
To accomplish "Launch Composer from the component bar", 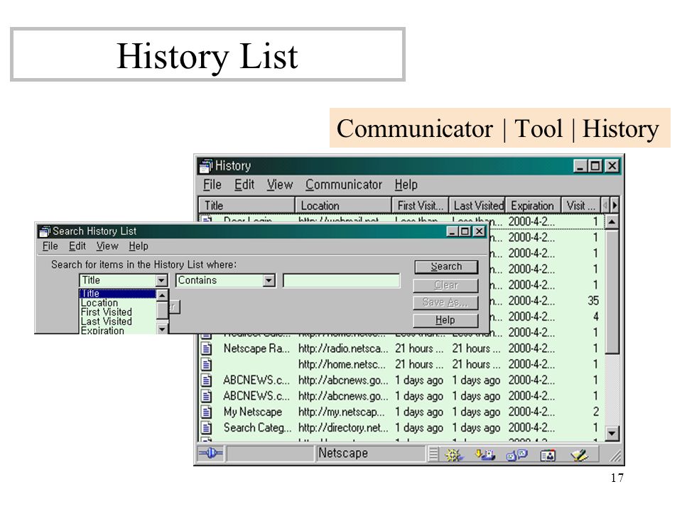I will [x=580, y=455].
